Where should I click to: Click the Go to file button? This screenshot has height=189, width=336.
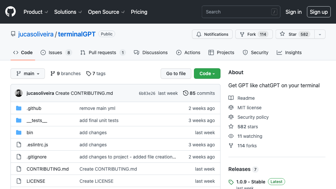click(x=176, y=73)
